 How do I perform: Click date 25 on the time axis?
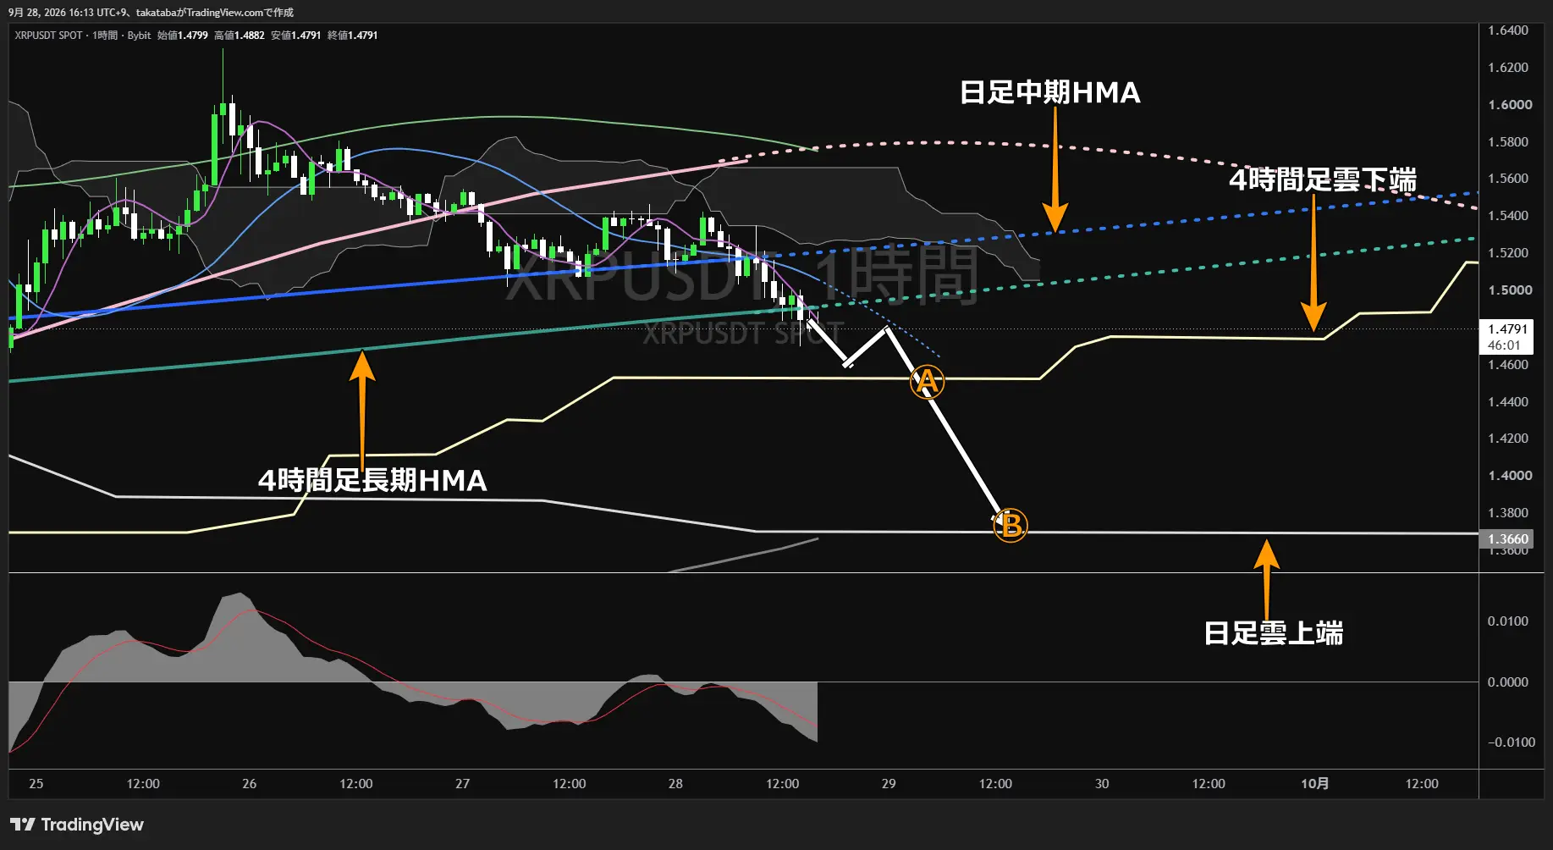tap(36, 784)
